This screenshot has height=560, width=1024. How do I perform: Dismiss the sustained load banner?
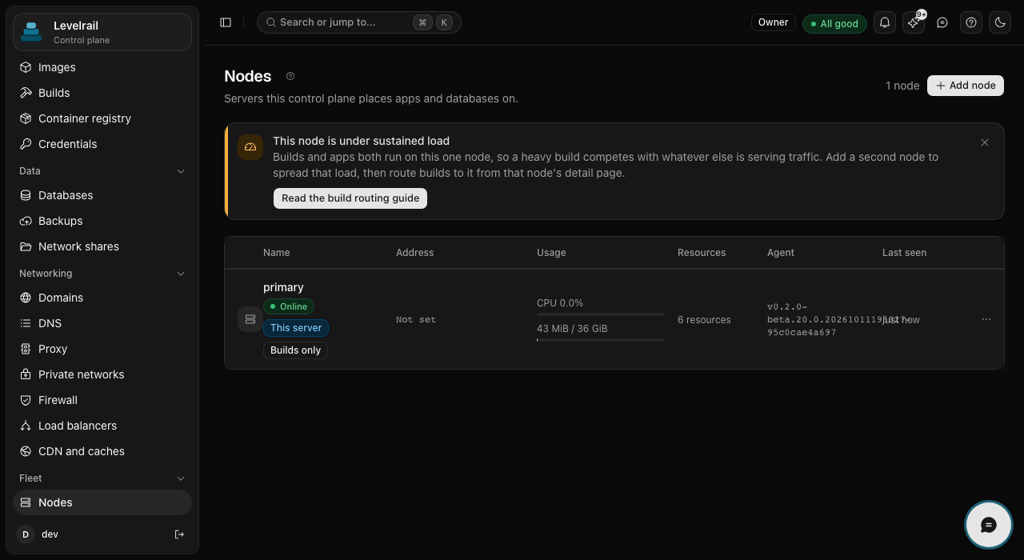pyautogui.click(x=985, y=142)
